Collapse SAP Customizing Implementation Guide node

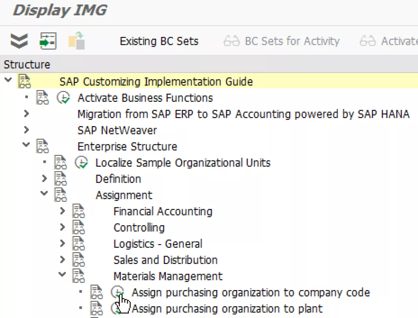click(8, 81)
